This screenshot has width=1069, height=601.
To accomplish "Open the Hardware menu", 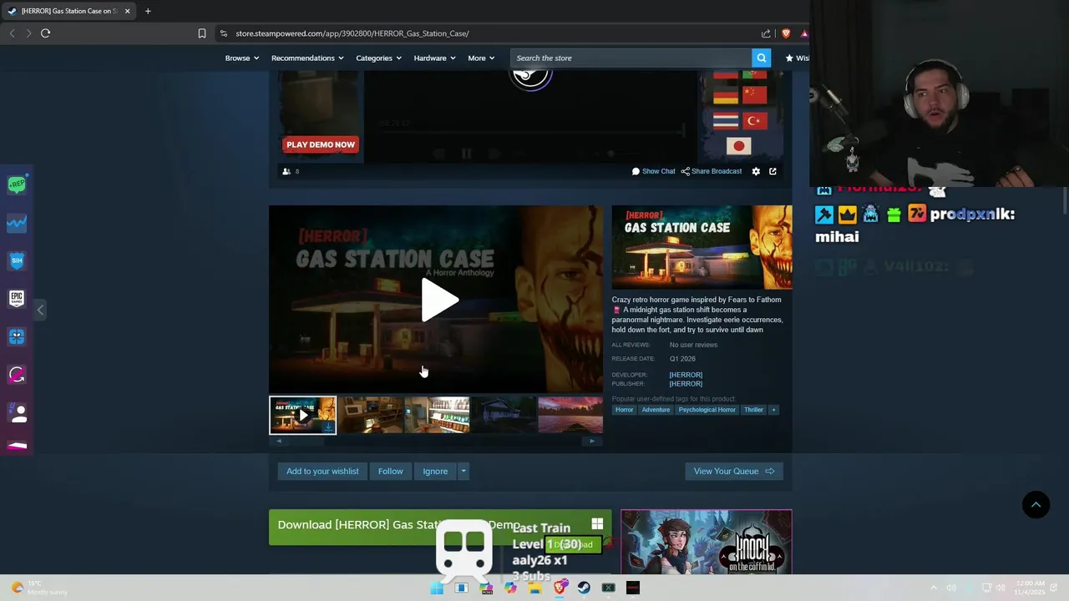I will (434, 58).
